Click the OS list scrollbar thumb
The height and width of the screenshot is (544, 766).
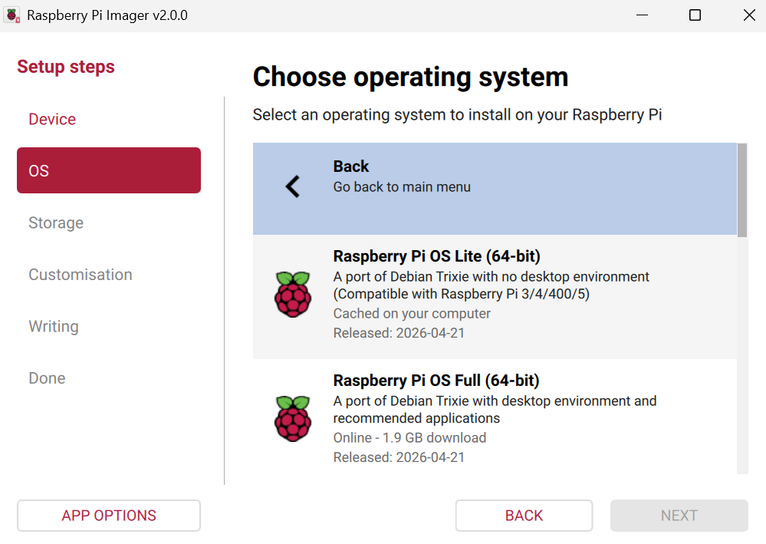point(742,190)
